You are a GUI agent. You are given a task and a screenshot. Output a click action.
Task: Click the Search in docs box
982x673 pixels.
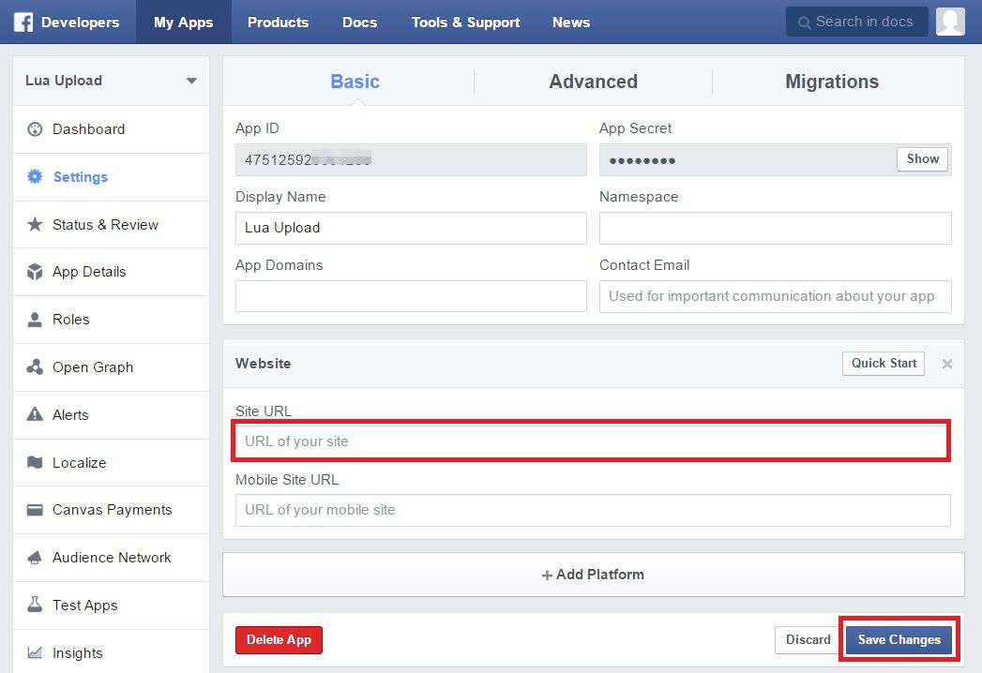(x=863, y=22)
